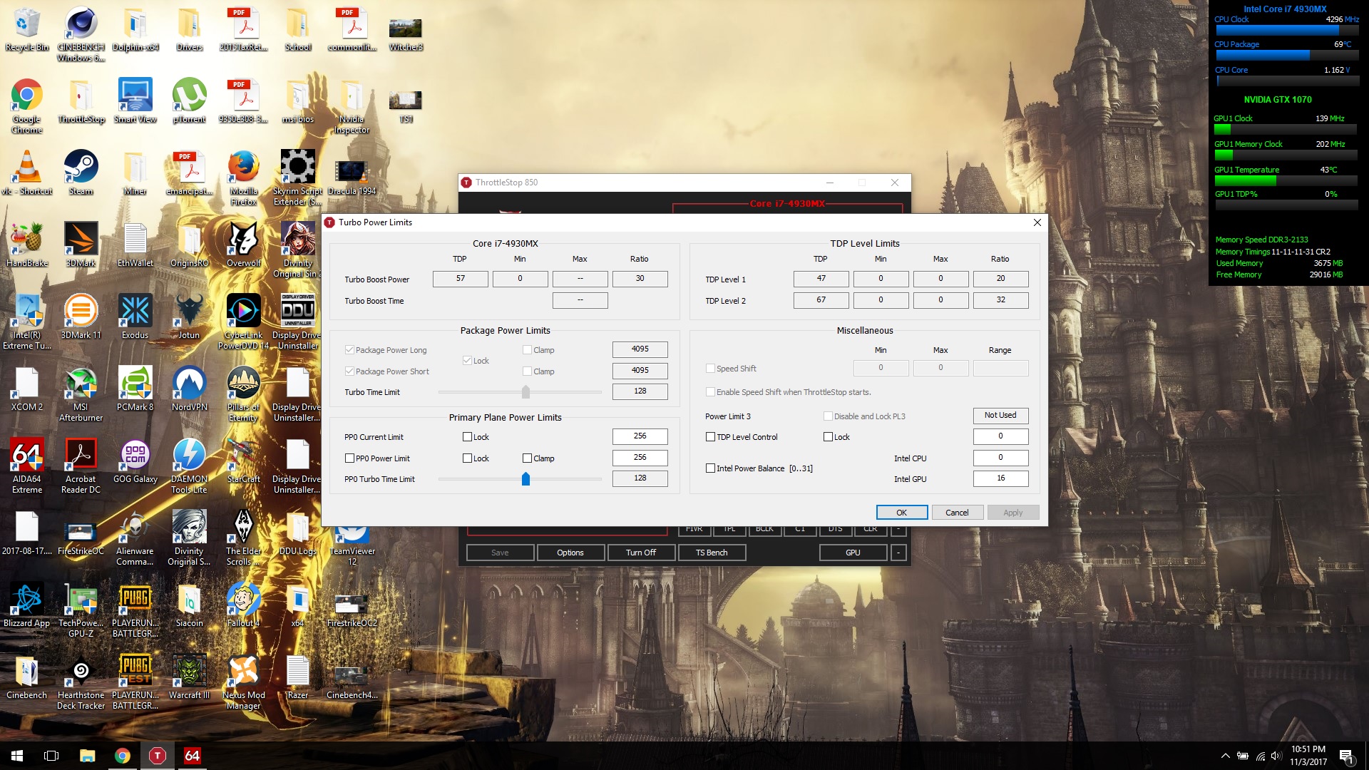
Task: Open Task View on the taskbar
Action: tap(51, 756)
